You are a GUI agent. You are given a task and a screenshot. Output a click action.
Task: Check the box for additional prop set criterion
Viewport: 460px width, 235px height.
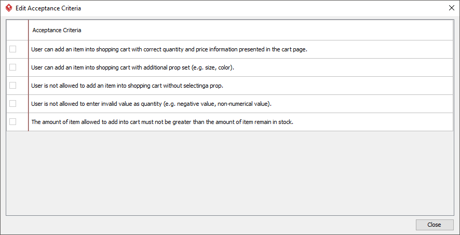coord(12,67)
